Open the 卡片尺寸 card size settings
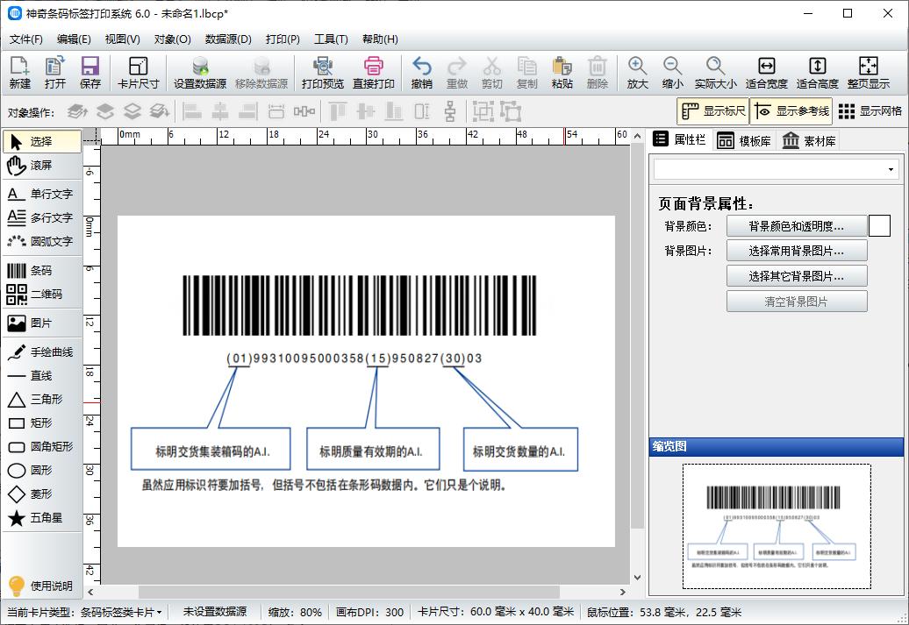Image resolution: width=909 pixels, height=625 pixels. click(x=137, y=70)
